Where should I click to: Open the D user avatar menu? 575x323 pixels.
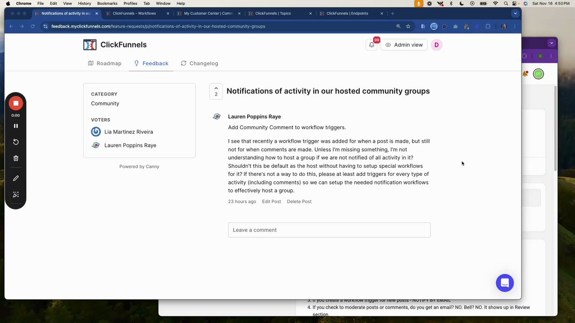[x=436, y=45]
